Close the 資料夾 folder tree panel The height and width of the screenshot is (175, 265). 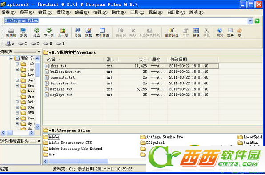(x=39, y=52)
